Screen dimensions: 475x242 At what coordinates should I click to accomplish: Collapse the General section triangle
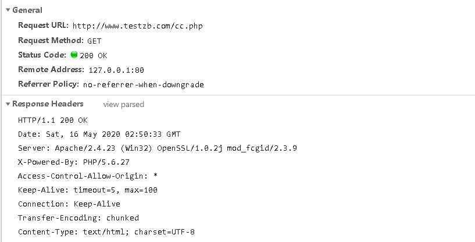[x=8, y=10]
